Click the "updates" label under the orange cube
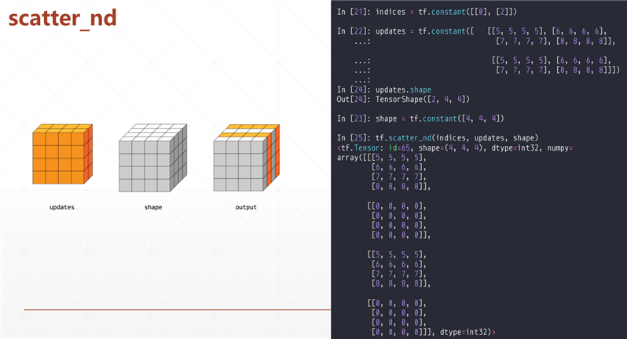This screenshot has height=339, width=627. tap(62, 208)
